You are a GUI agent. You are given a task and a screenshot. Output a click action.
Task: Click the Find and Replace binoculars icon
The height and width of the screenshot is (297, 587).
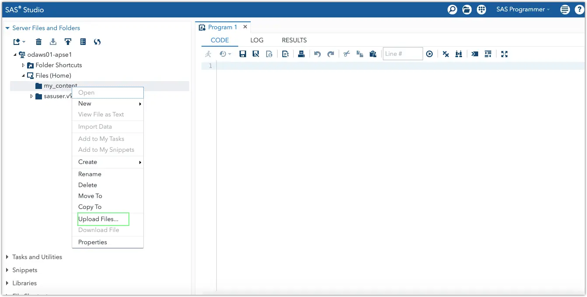(458, 54)
